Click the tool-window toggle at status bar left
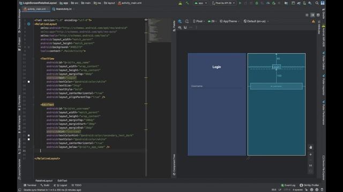This screenshot has height=192, width=343. pyautogui.click(x=20, y=190)
